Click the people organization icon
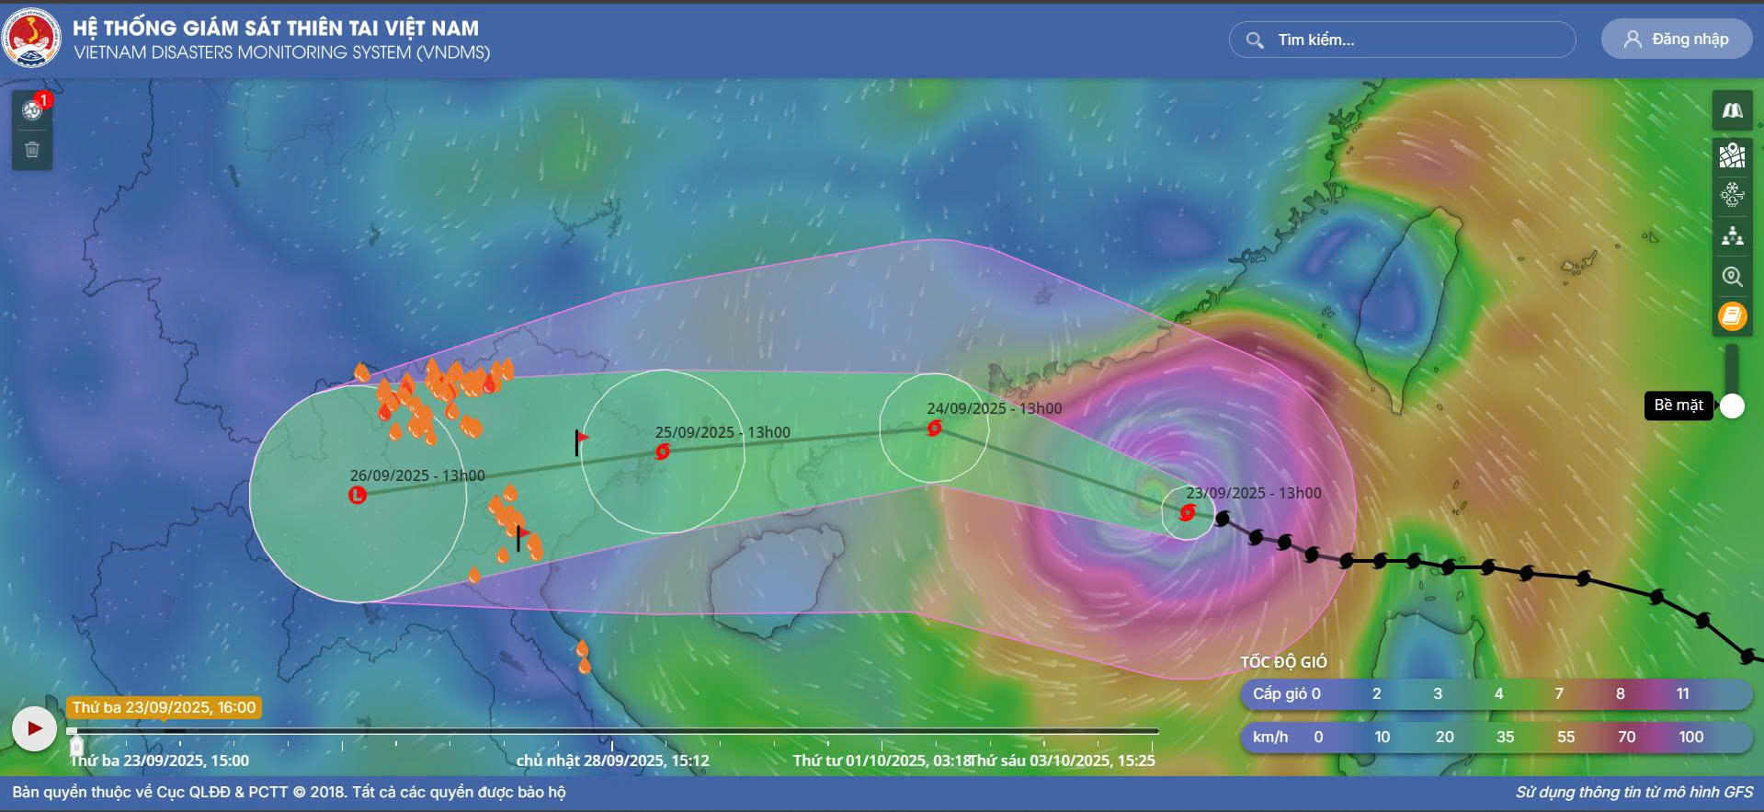Viewport: 1764px width, 812px height. (1732, 236)
